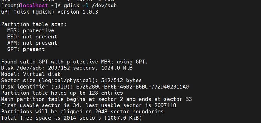Screen dimensions: 261x123
Task: Click the BSD: not present line
Action: coord(32,37)
